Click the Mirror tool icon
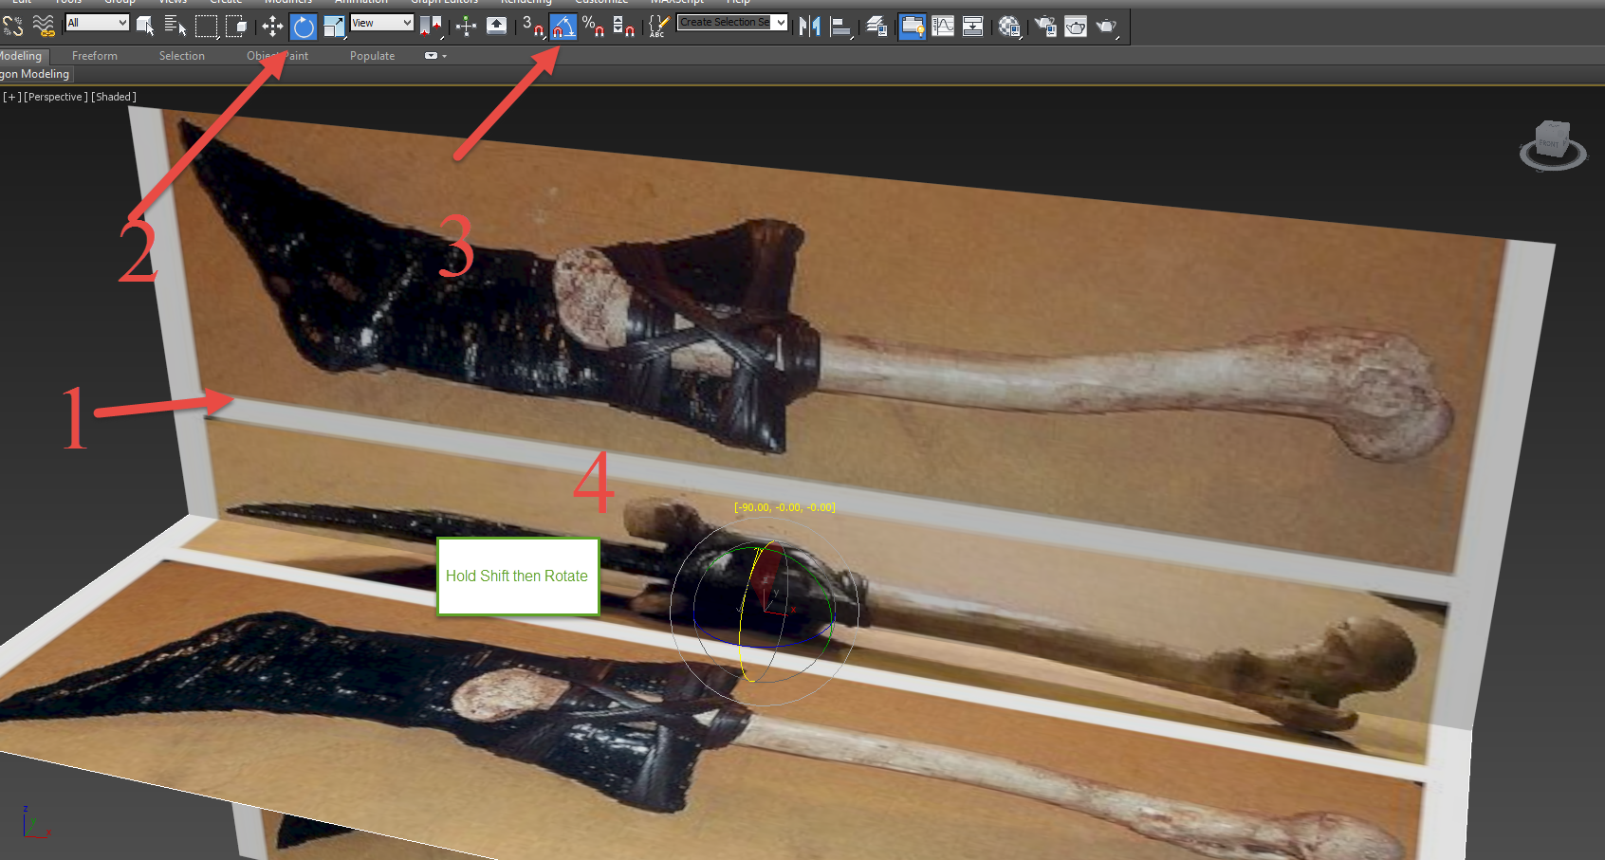 pyautogui.click(x=809, y=26)
